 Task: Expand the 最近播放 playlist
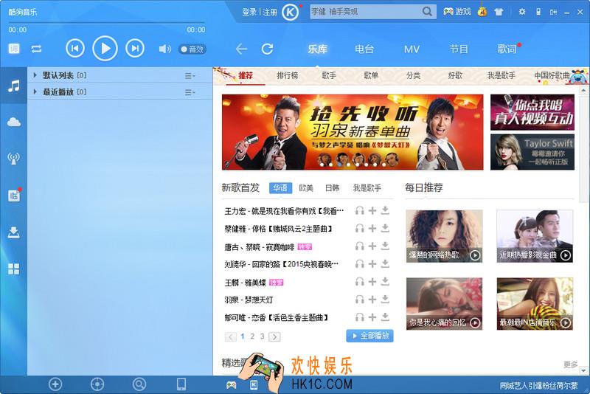tap(35, 91)
